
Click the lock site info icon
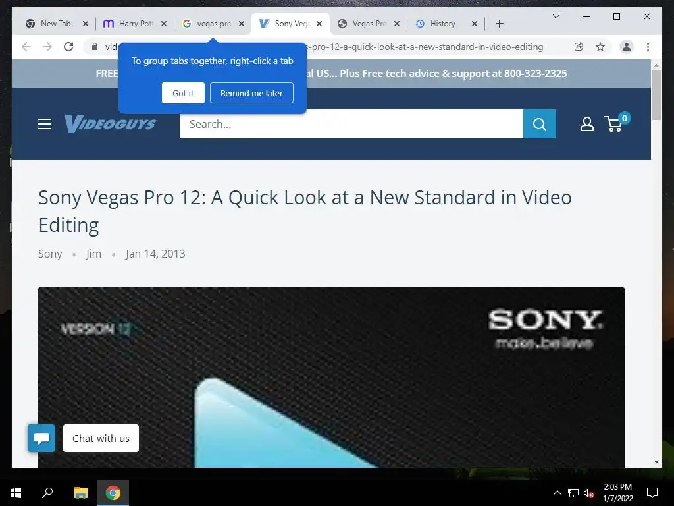[95, 47]
